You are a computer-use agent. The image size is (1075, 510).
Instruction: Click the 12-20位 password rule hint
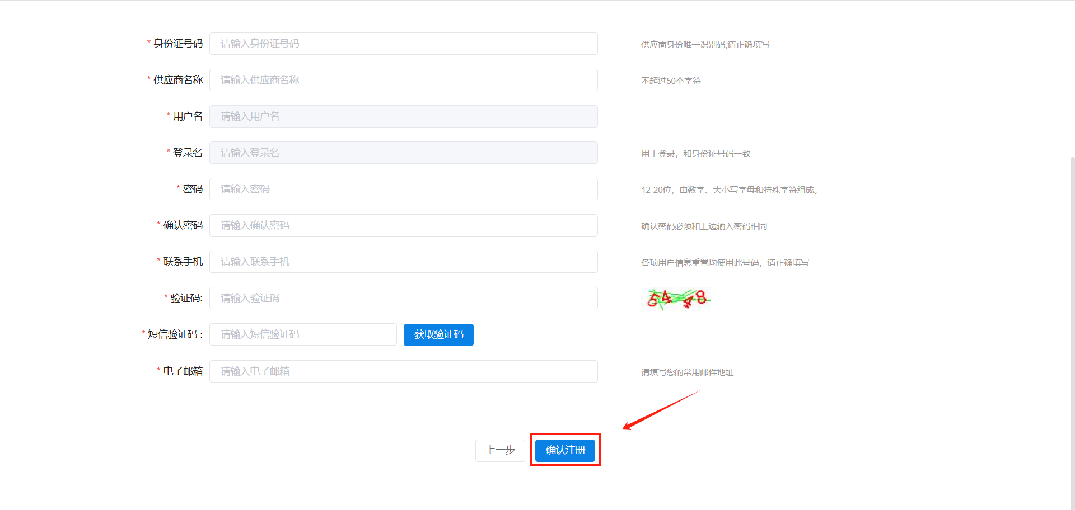pos(731,190)
